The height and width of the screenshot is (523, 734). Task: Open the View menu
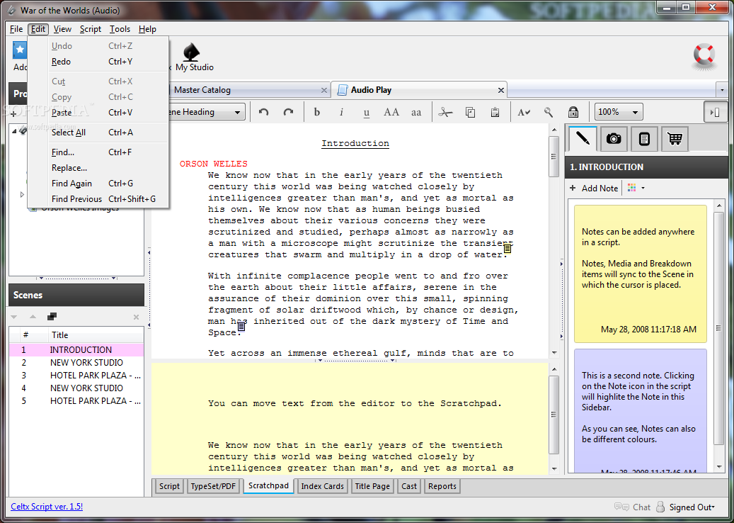62,29
